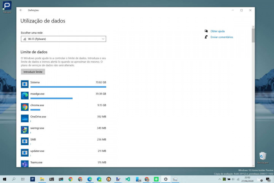Click the msedge.exe Edge icon
Screen dimensions: 274x183
25,95
